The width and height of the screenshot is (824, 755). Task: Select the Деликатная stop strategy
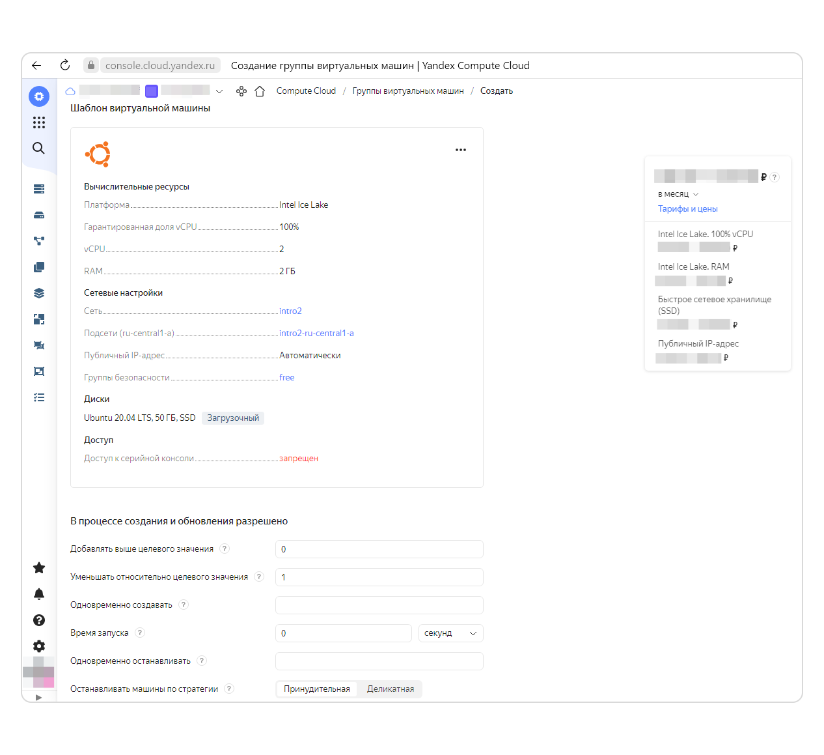pyautogui.click(x=391, y=689)
